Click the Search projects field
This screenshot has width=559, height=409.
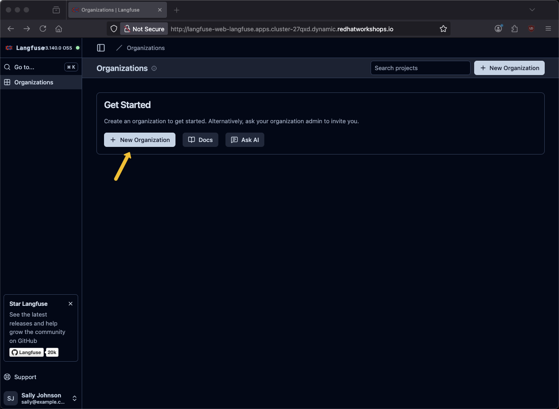tap(420, 68)
